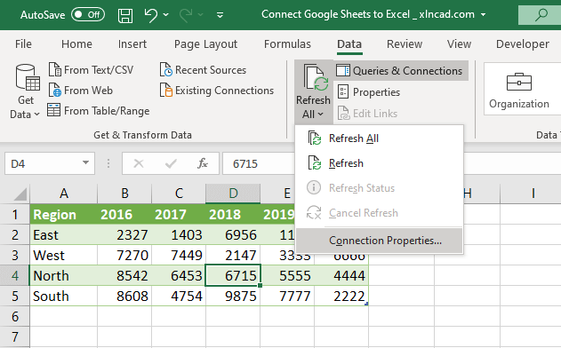Click the Existing Connections icon
The width and height of the screenshot is (561, 348).
tap(165, 90)
